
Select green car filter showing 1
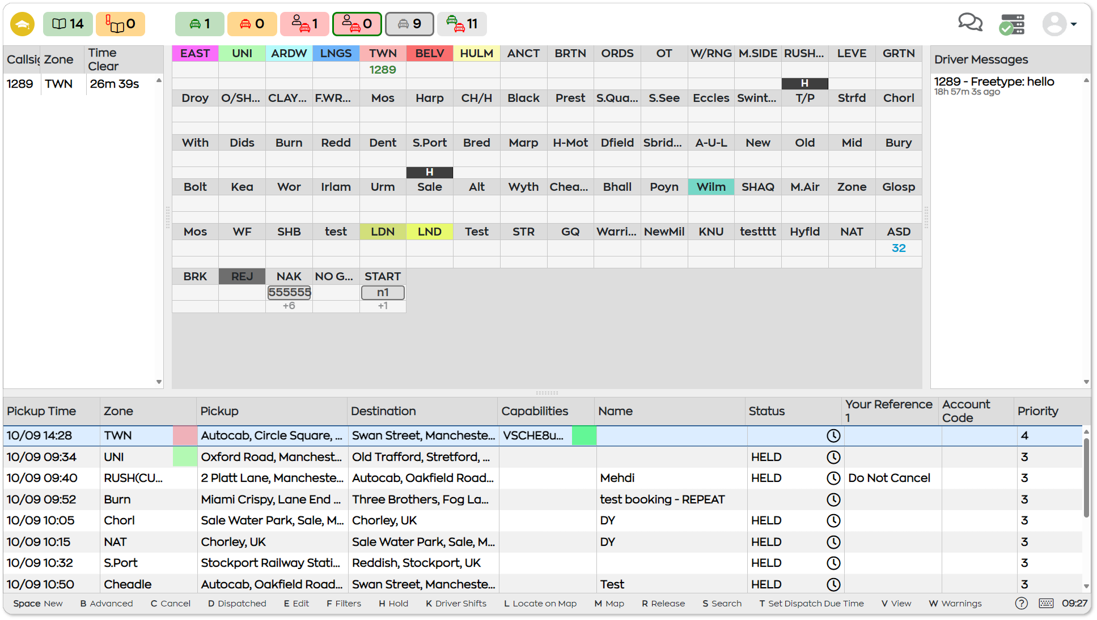(200, 24)
